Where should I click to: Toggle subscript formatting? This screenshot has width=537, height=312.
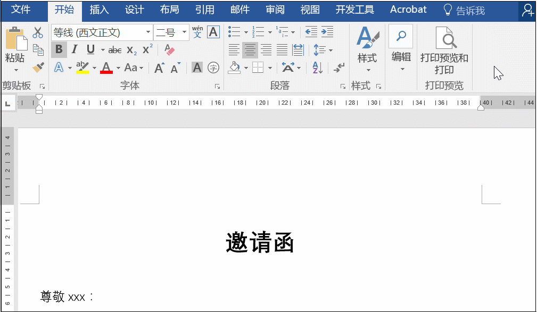(x=131, y=50)
